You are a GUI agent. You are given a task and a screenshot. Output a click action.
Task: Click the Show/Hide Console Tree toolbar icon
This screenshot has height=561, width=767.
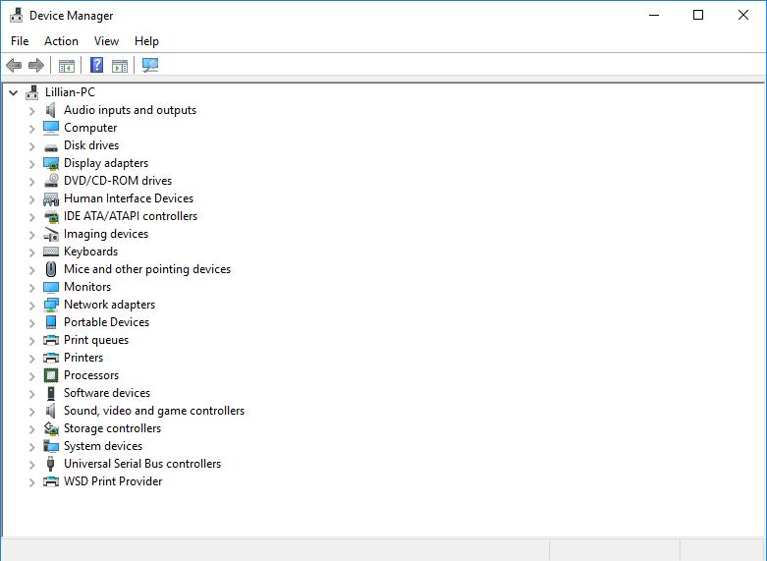coord(67,66)
